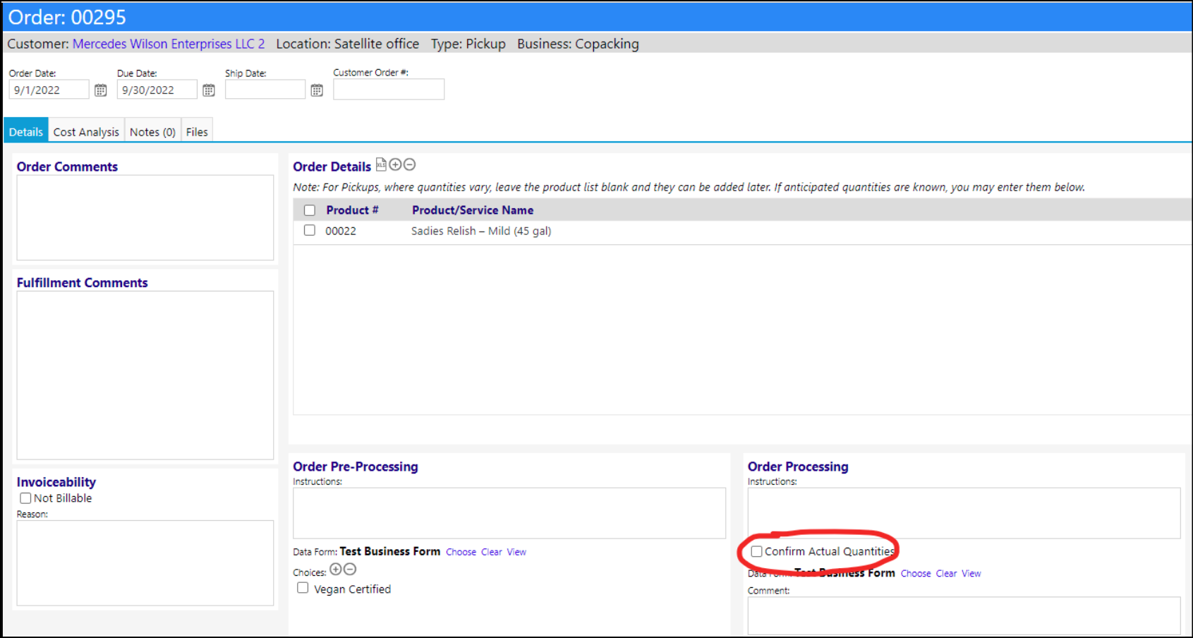1193x638 pixels.
Task: View the Order Processing data form
Action: (971, 573)
